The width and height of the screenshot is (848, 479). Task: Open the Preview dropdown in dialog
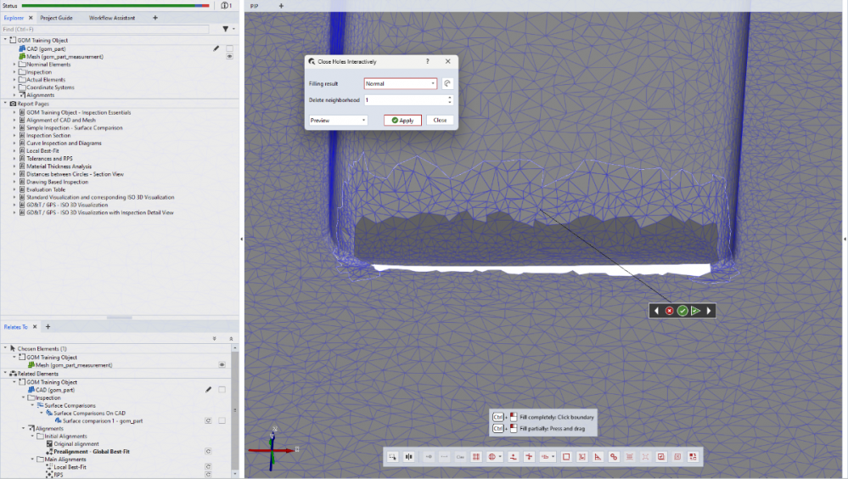click(339, 121)
